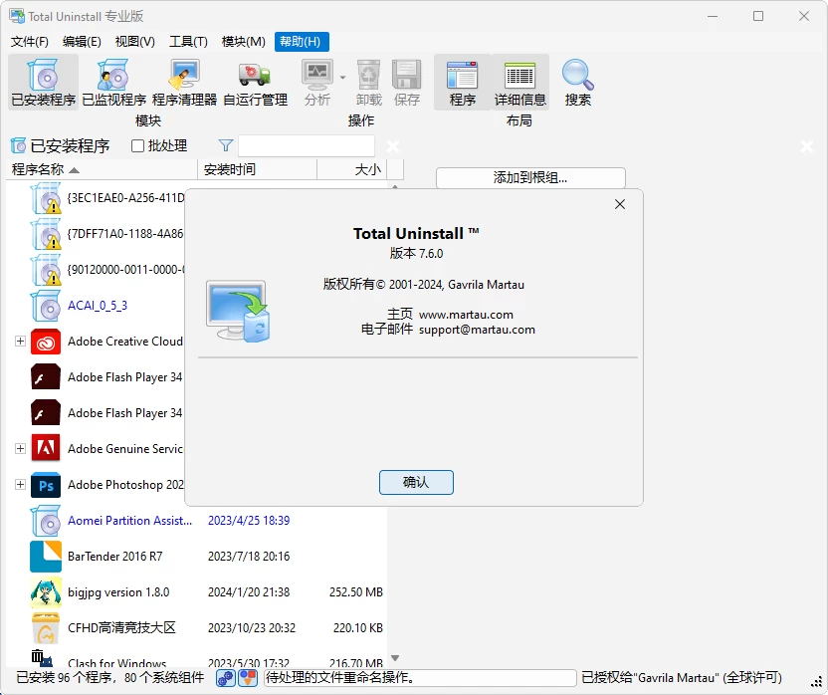Sort by 程序名称 column header
The height and width of the screenshot is (695, 828).
(x=102, y=169)
